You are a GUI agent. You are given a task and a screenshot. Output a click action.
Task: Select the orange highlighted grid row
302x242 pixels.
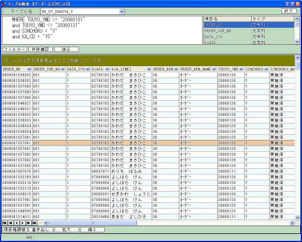[x=148, y=143]
